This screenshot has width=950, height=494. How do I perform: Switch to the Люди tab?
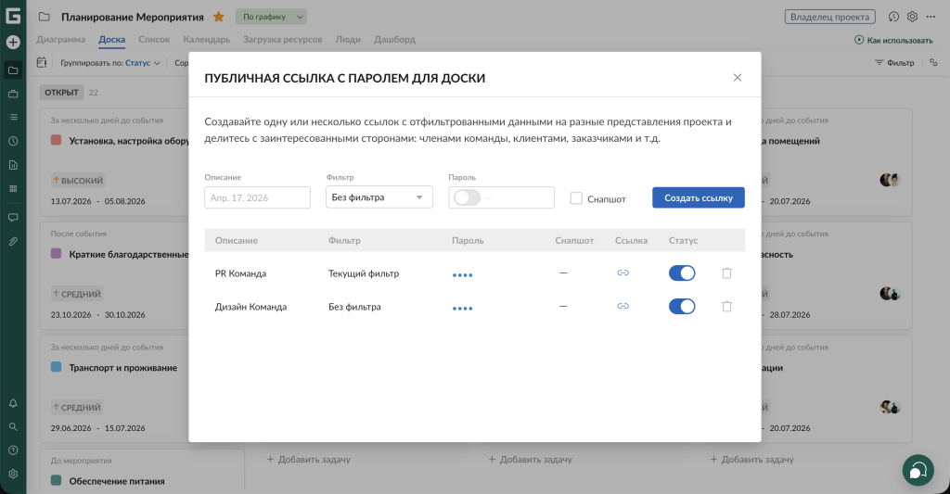[x=349, y=39]
